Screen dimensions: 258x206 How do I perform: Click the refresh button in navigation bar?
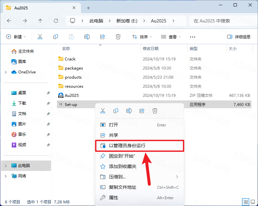56,21
